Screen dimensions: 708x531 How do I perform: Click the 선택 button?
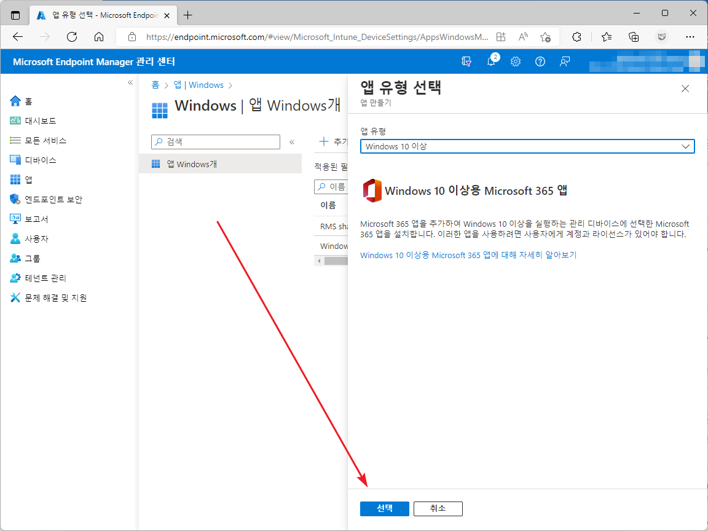385,508
